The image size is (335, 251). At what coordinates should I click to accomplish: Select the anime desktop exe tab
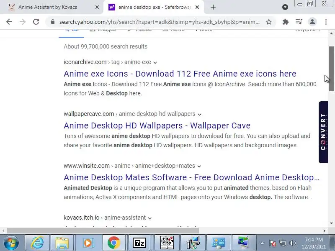(x=154, y=7)
